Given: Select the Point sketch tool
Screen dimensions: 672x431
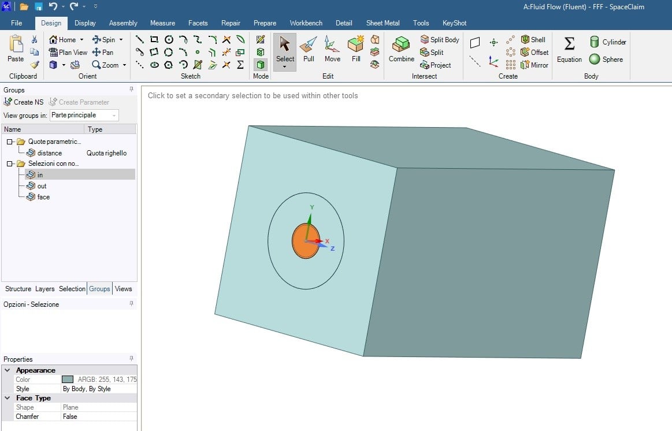Looking at the screenshot, I should click(x=198, y=52).
